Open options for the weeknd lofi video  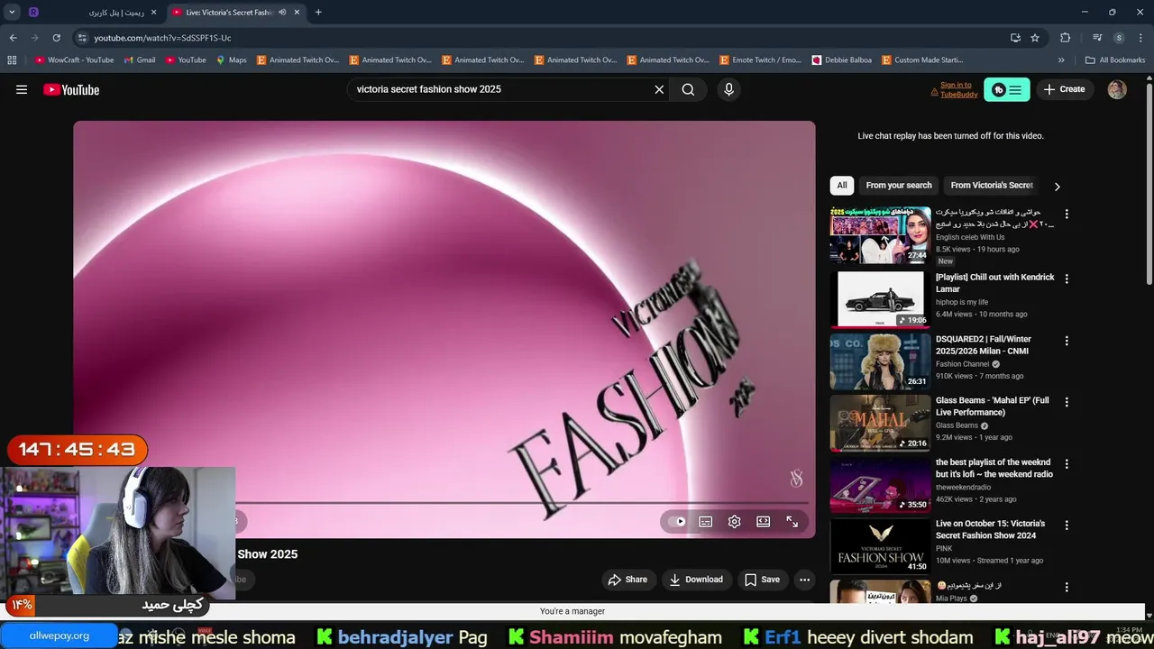click(x=1067, y=463)
